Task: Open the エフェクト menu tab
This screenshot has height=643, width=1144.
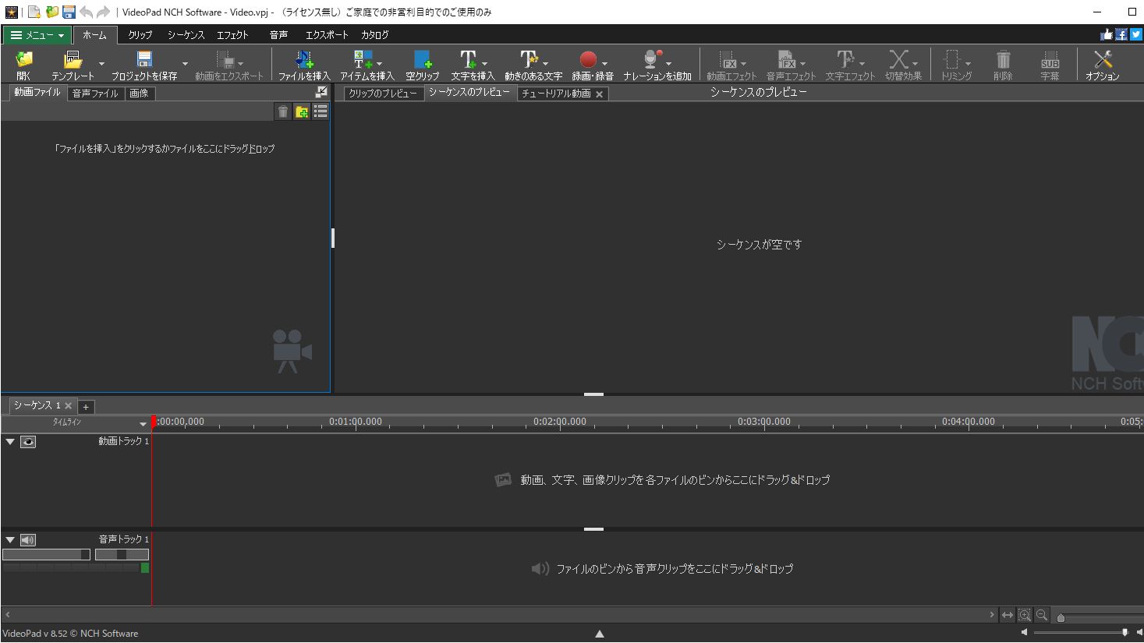Action: pyautogui.click(x=232, y=35)
